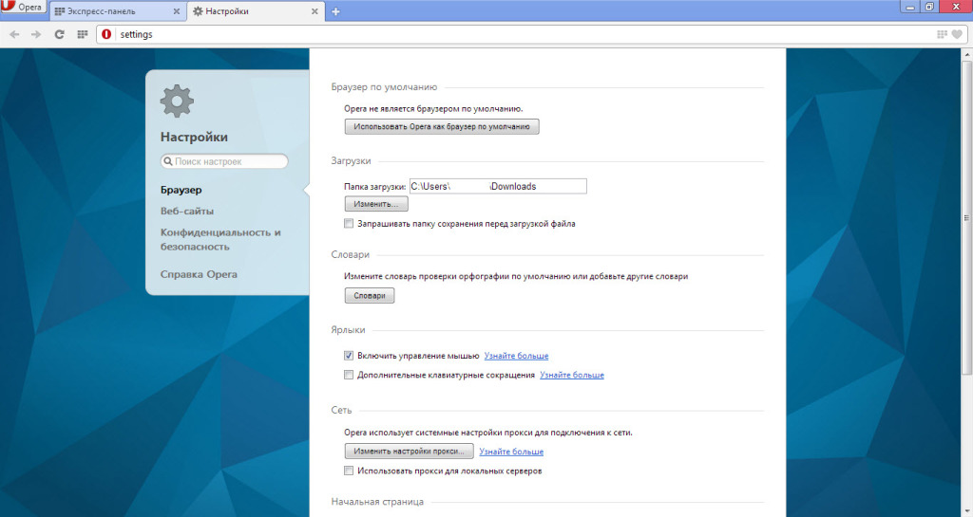Go back with the back arrow

tap(15, 35)
